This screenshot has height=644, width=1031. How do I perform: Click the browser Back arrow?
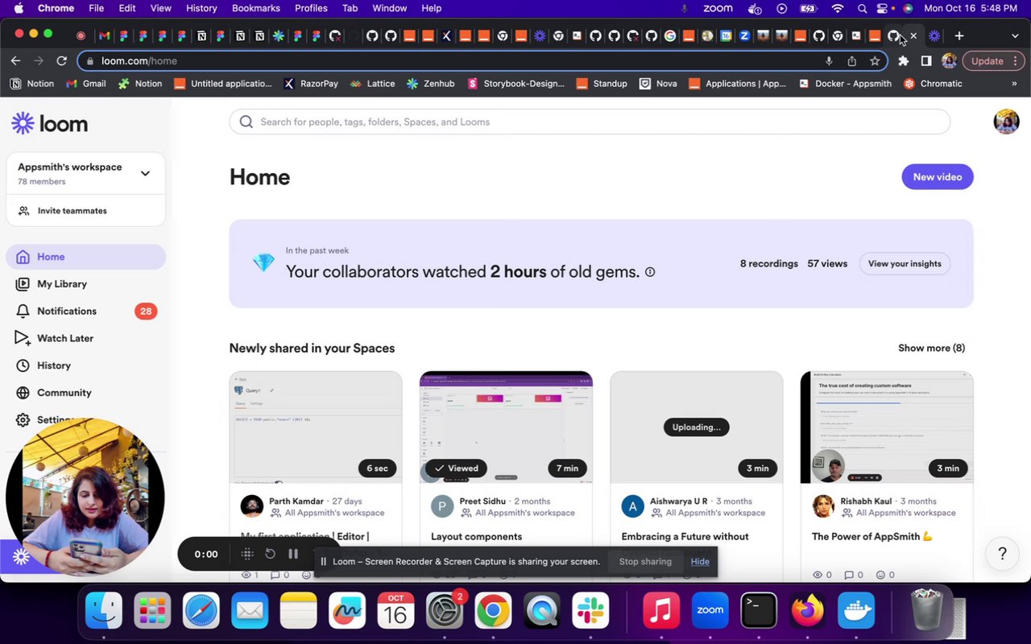point(15,61)
